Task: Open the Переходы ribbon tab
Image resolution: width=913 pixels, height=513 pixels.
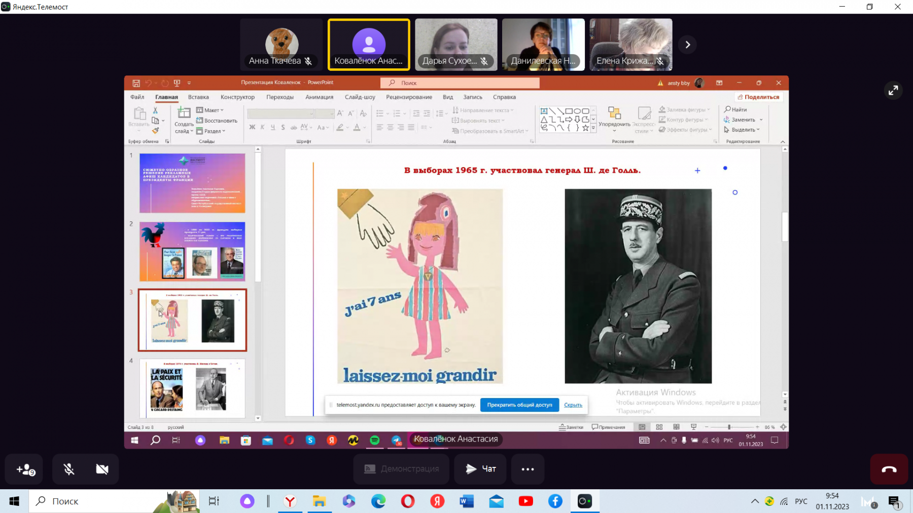Action: (x=280, y=97)
